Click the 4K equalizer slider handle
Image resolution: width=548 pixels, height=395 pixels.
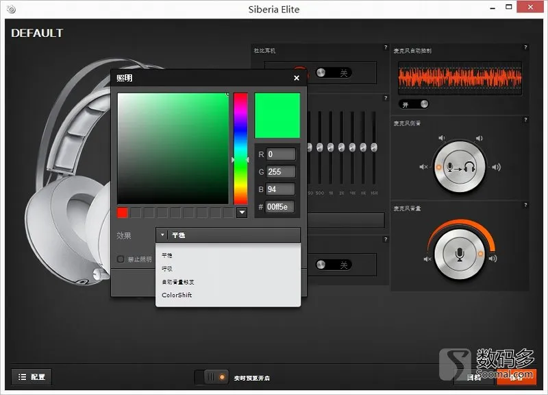pyautogui.click(x=352, y=147)
